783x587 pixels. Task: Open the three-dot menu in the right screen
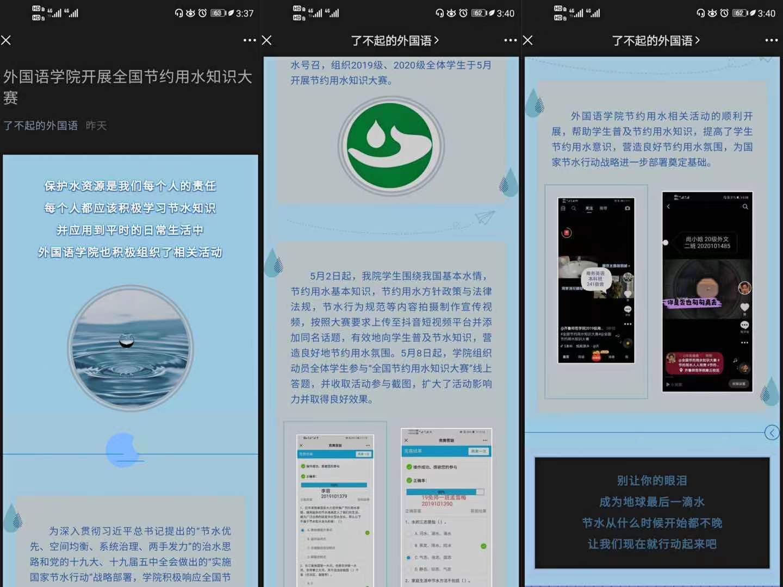[x=771, y=40]
